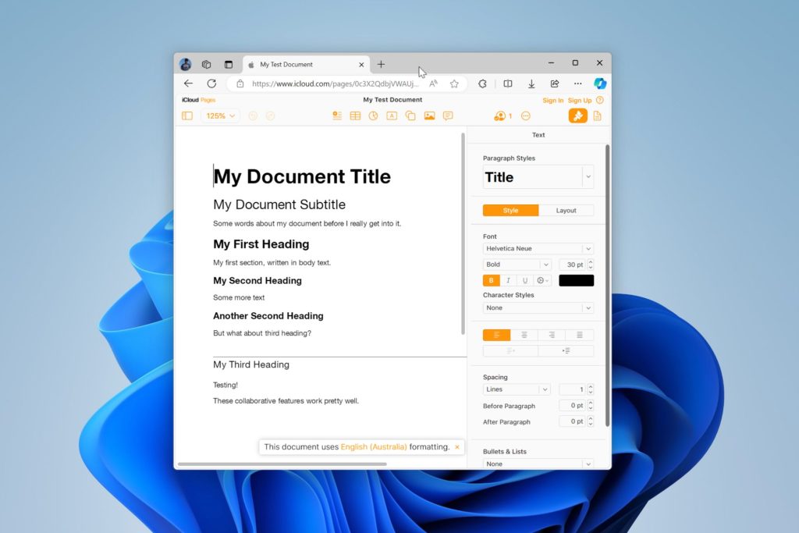The width and height of the screenshot is (799, 533).
Task: Open the black text color swatch
Action: [x=577, y=280]
